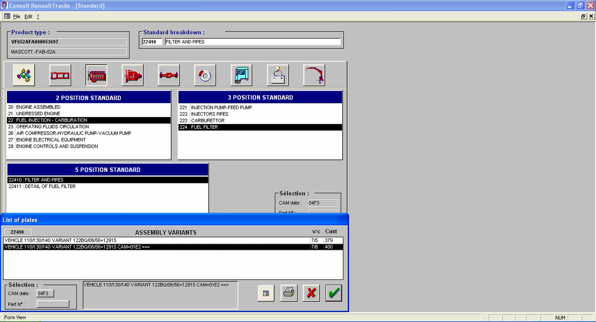Screen dimensions: 596x322
Task: Select the truck cab category icon
Action: [242, 75]
